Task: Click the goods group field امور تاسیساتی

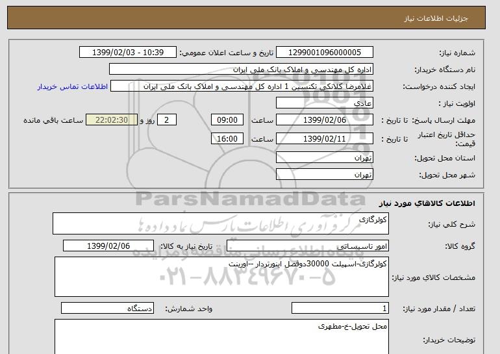Action: (x=307, y=246)
